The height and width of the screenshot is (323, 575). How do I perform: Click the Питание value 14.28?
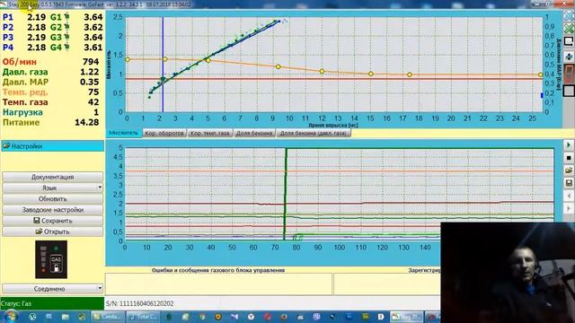(x=87, y=122)
